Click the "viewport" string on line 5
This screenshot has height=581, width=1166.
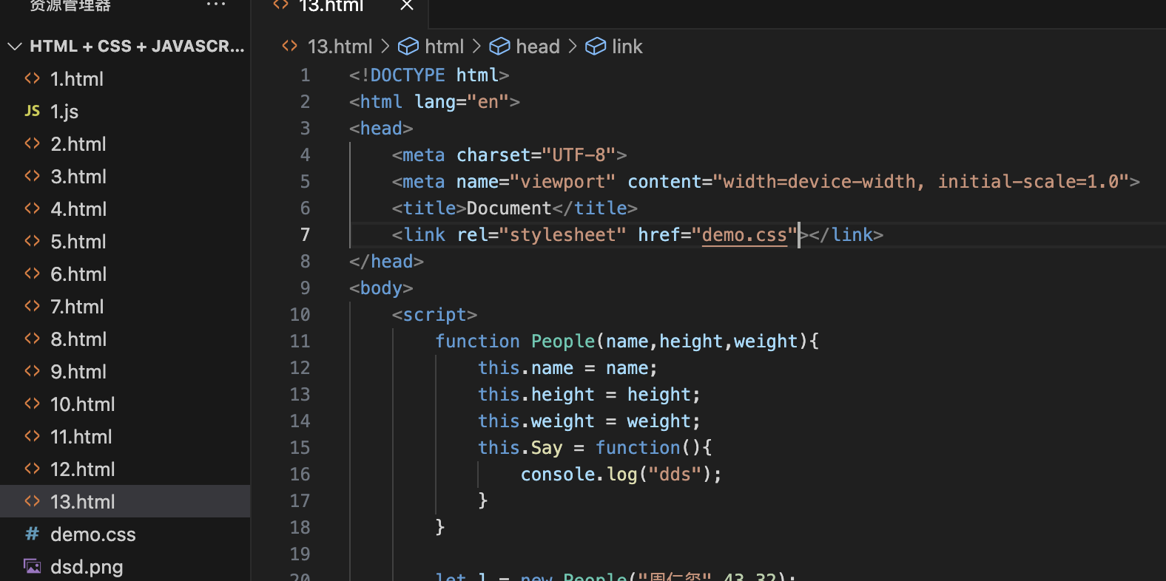(562, 182)
